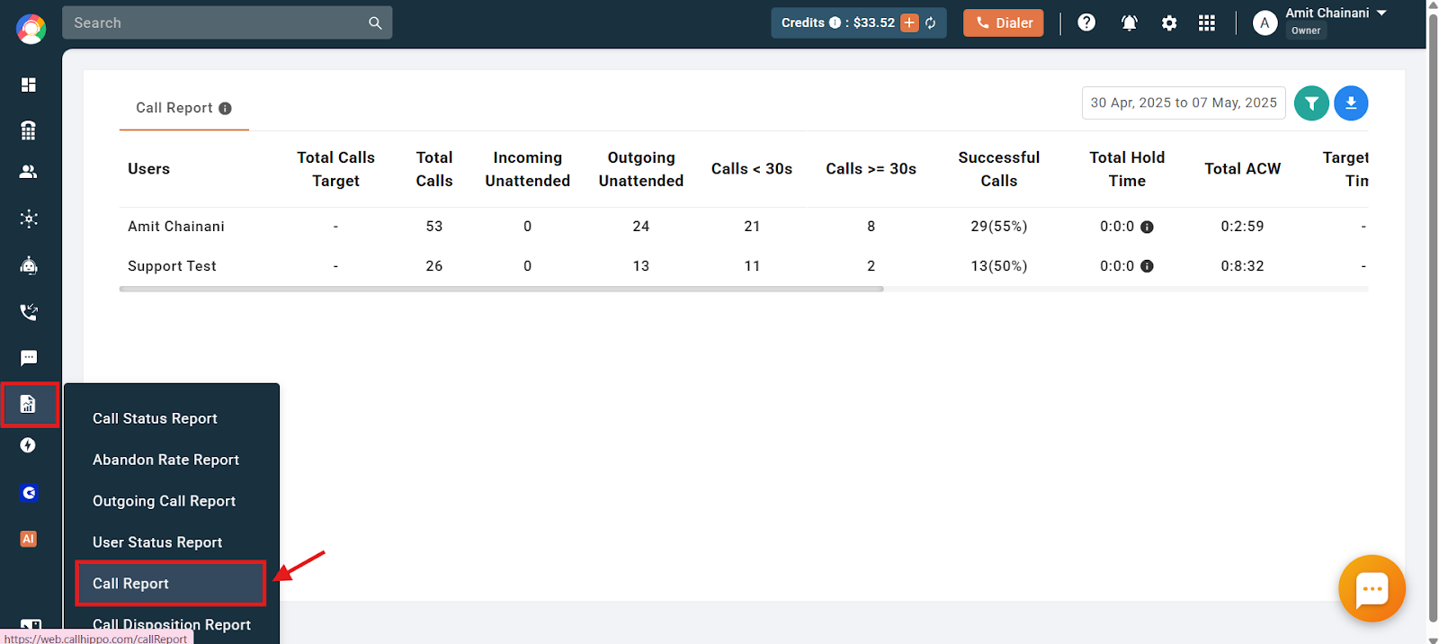Image resolution: width=1439 pixels, height=644 pixels.
Task: Open notifications bell icon
Action: pos(1129,22)
